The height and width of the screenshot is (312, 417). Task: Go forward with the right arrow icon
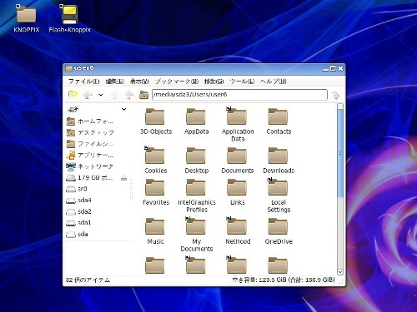(114, 95)
